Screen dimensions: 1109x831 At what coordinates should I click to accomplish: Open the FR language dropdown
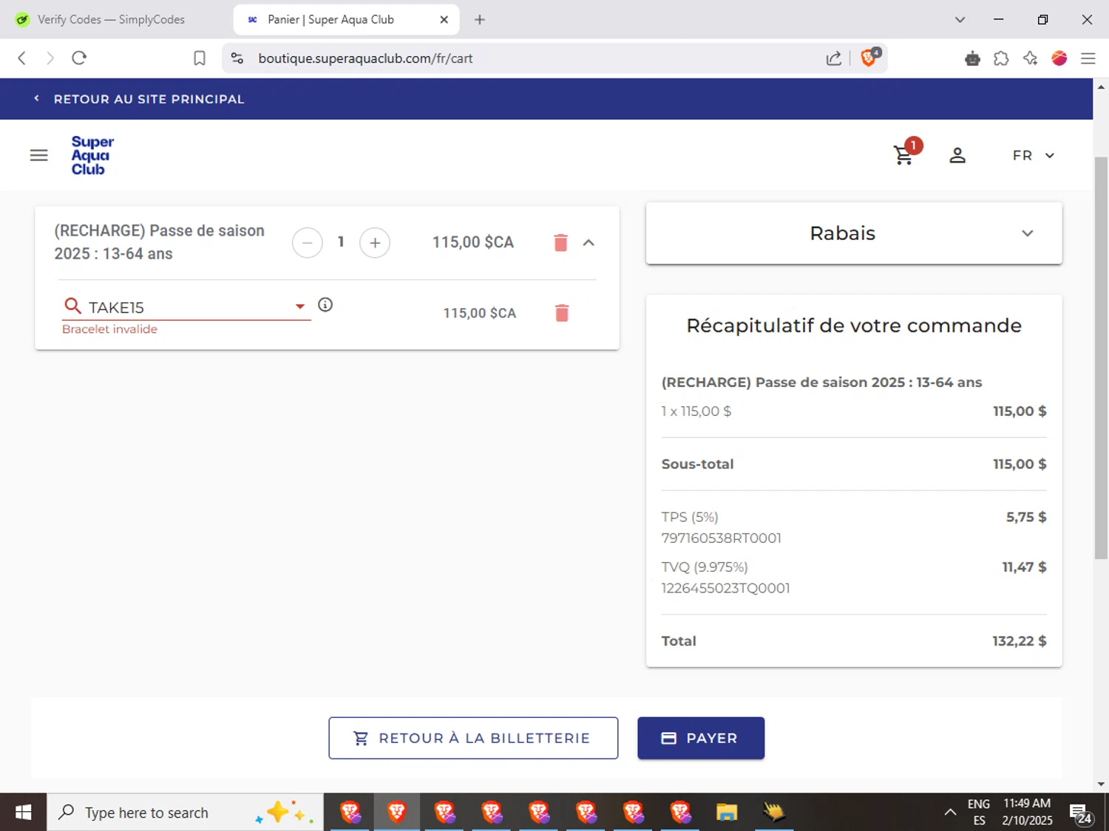click(1034, 155)
